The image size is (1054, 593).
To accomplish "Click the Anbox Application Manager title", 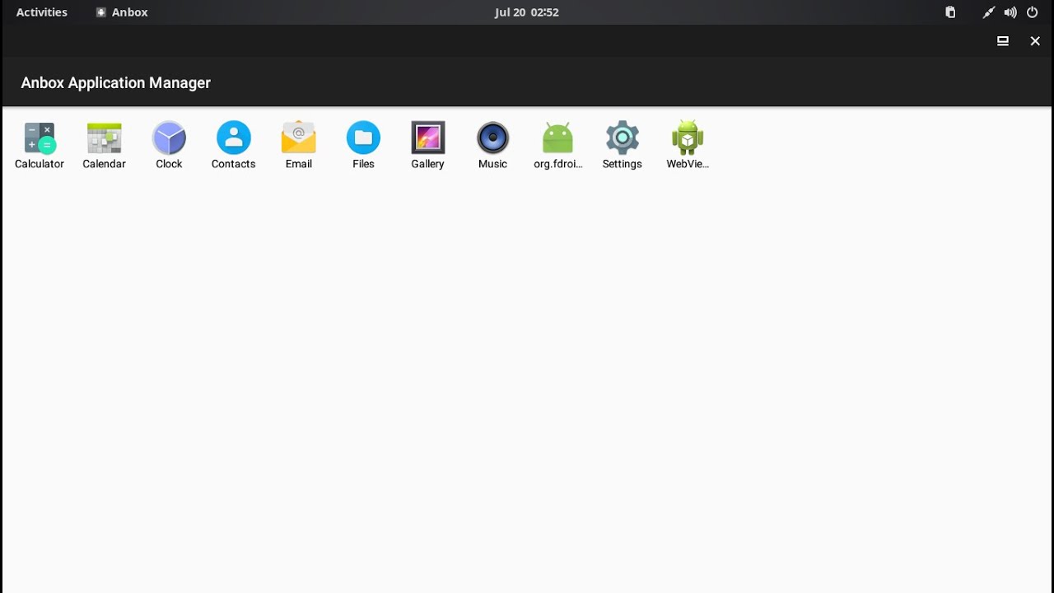I will click(116, 82).
